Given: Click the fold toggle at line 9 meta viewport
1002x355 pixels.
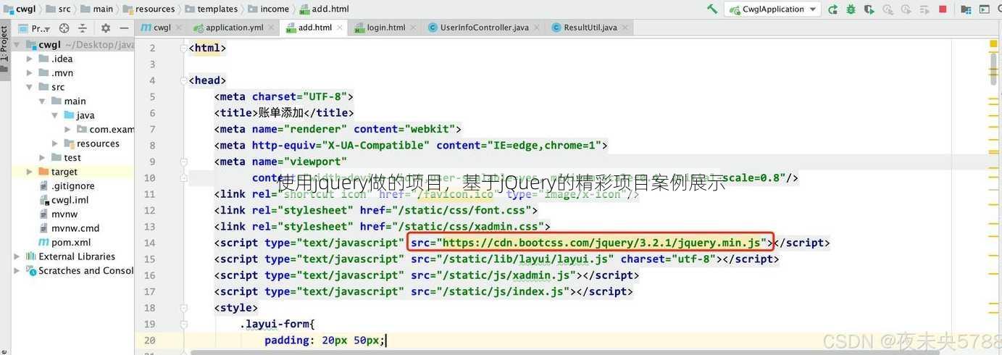Looking at the screenshot, I should pyautogui.click(x=183, y=162).
